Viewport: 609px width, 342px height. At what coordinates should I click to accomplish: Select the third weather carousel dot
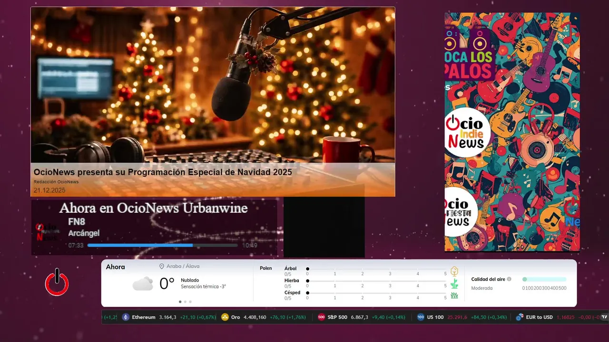[x=190, y=302]
